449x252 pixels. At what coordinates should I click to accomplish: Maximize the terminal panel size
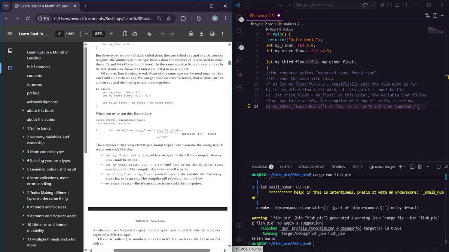click(x=438, y=167)
